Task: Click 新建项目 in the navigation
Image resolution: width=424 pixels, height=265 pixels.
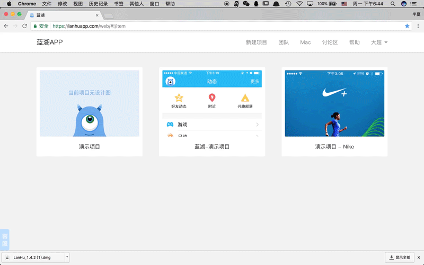Action: pyautogui.click(x=256, y=42)
